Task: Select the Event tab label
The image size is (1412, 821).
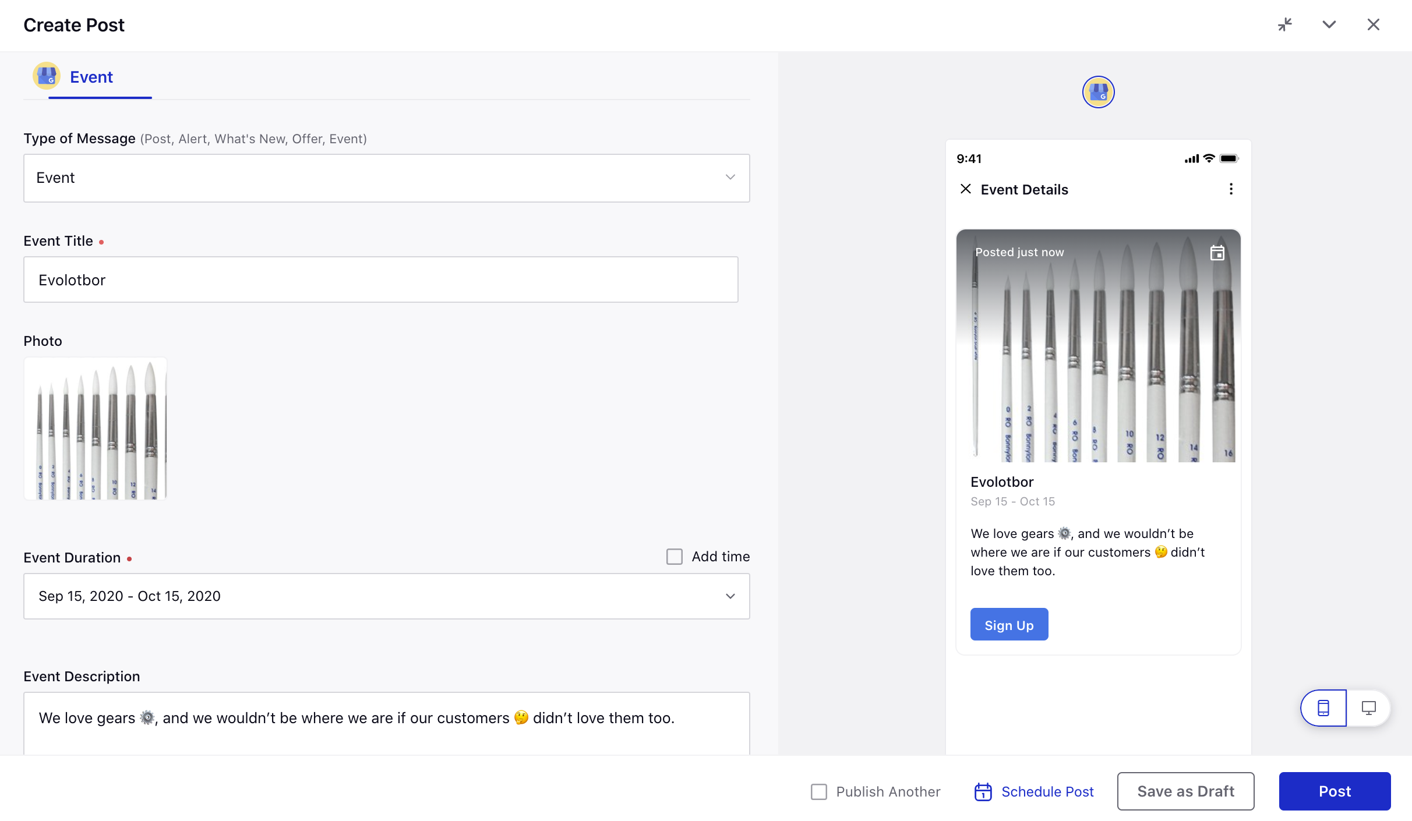Action: tap(92, 77)
